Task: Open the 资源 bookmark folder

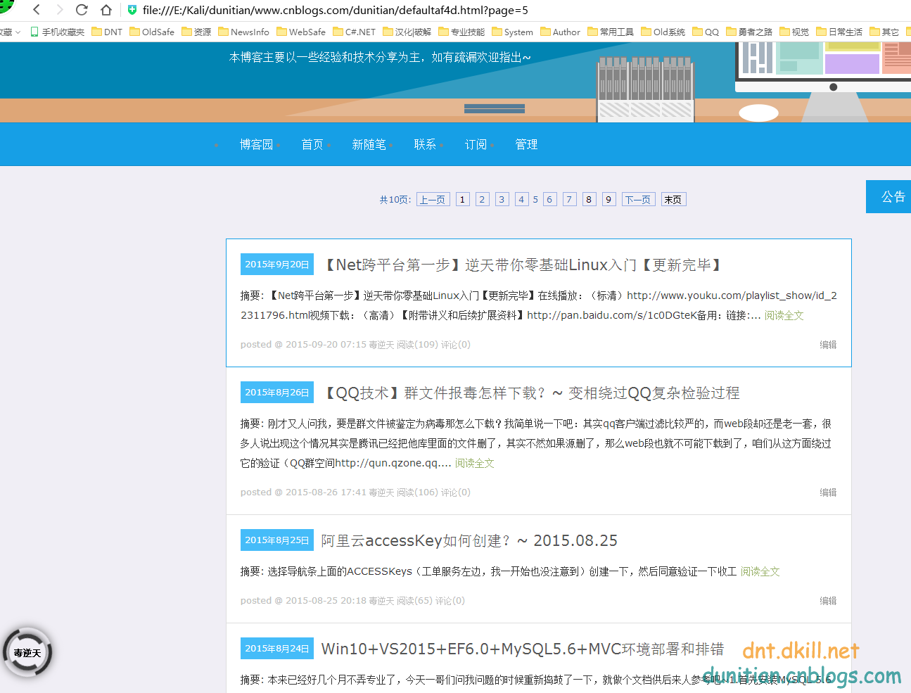Action: click(196, 32)
